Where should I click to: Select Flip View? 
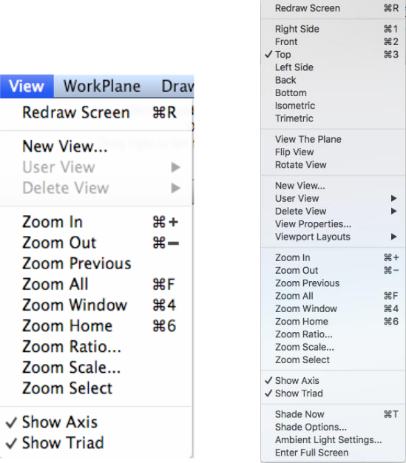pos(333,152)
